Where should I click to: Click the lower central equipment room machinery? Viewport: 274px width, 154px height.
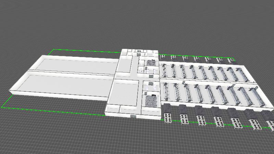150,101
